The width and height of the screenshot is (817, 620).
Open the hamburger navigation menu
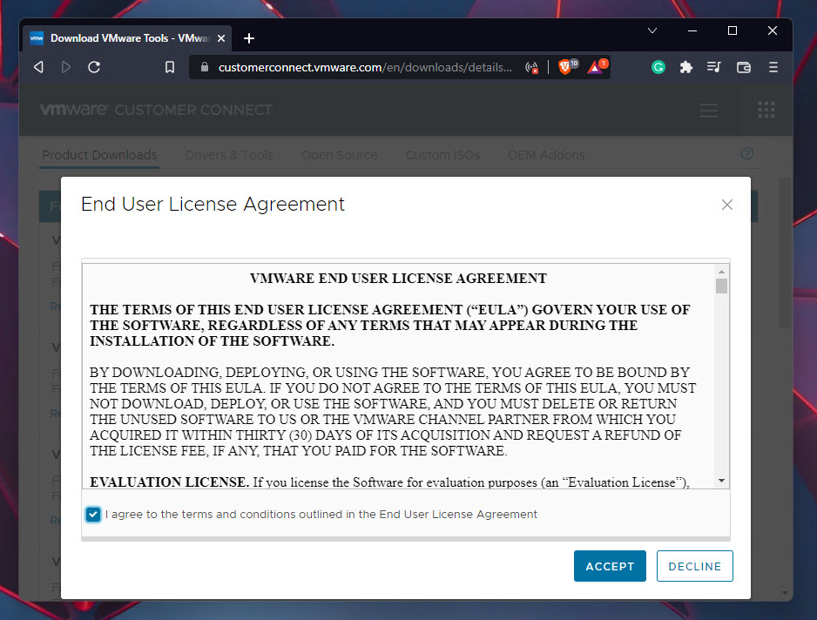coord(709,110)
